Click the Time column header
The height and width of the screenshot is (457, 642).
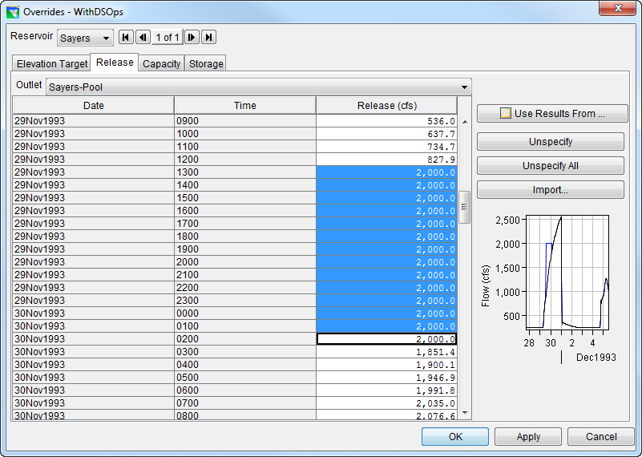(x=244, y=106)
